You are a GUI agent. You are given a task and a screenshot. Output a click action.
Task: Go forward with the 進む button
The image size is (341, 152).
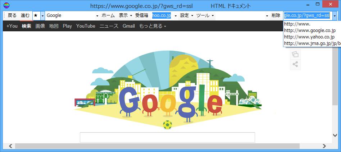pyautogui.click(x=25, y=16)
